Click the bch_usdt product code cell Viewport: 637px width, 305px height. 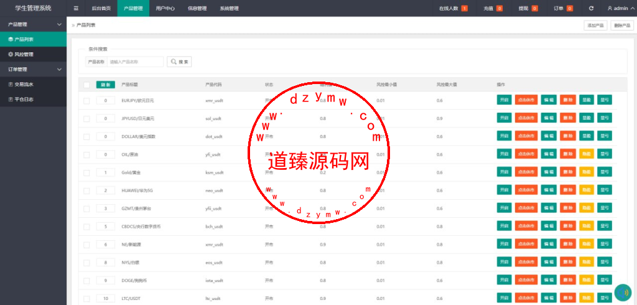pos(214,227)
